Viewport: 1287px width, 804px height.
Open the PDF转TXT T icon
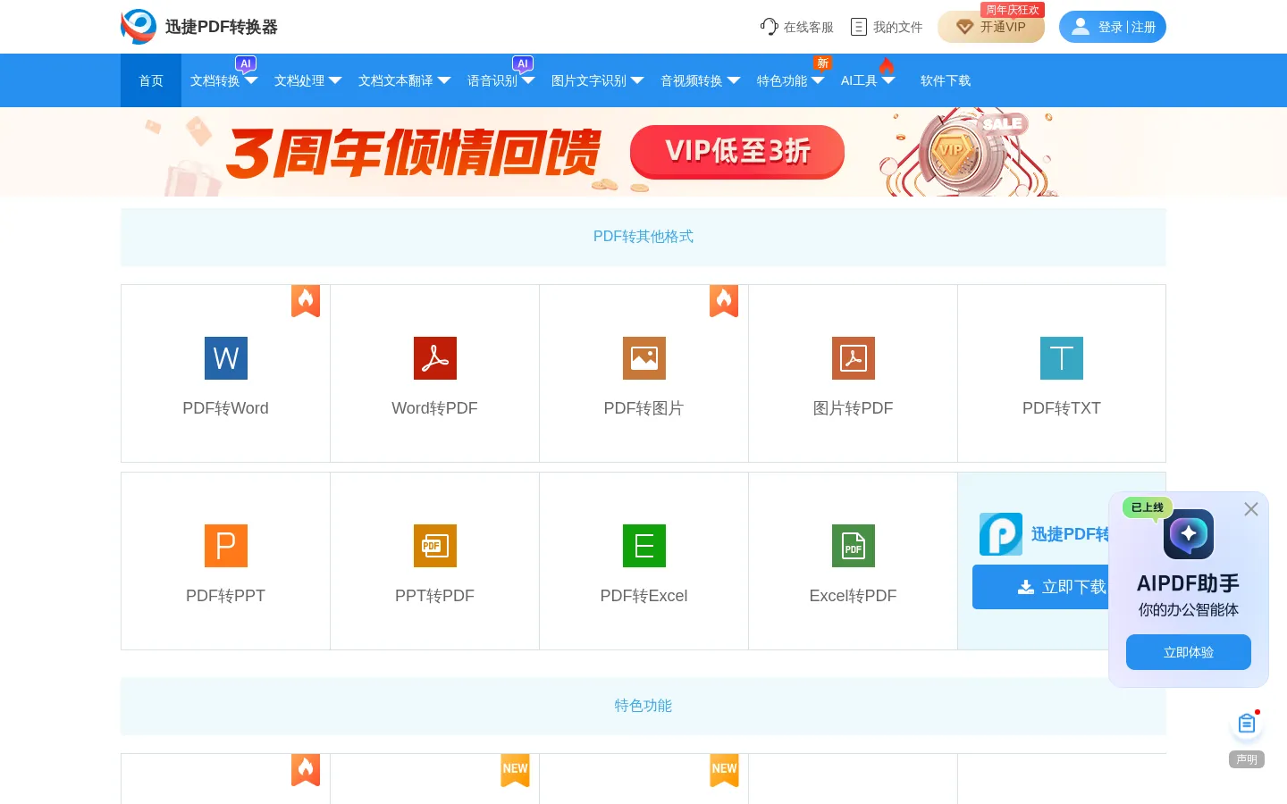pyautogui.click(x=1062, y=358)
